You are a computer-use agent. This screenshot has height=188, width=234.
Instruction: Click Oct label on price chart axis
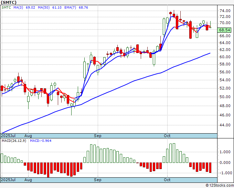(x=167, y=136)
